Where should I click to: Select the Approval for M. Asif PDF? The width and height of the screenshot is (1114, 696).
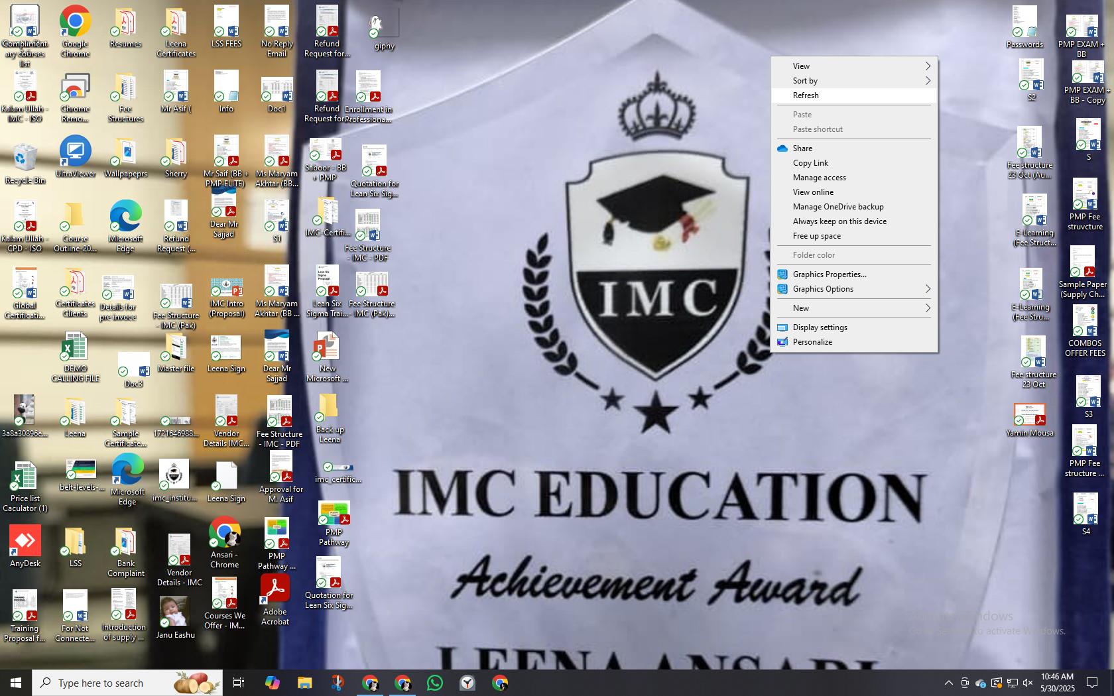(x=281, y=477)
